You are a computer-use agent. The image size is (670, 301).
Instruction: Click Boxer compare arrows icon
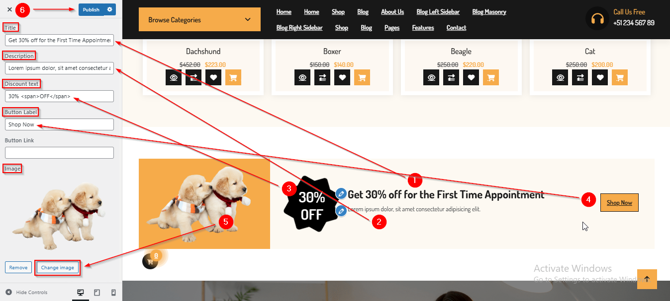(322, 77)
